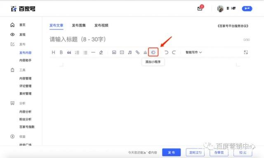Open 百家号平台服务协议 link

pos(233,26)
